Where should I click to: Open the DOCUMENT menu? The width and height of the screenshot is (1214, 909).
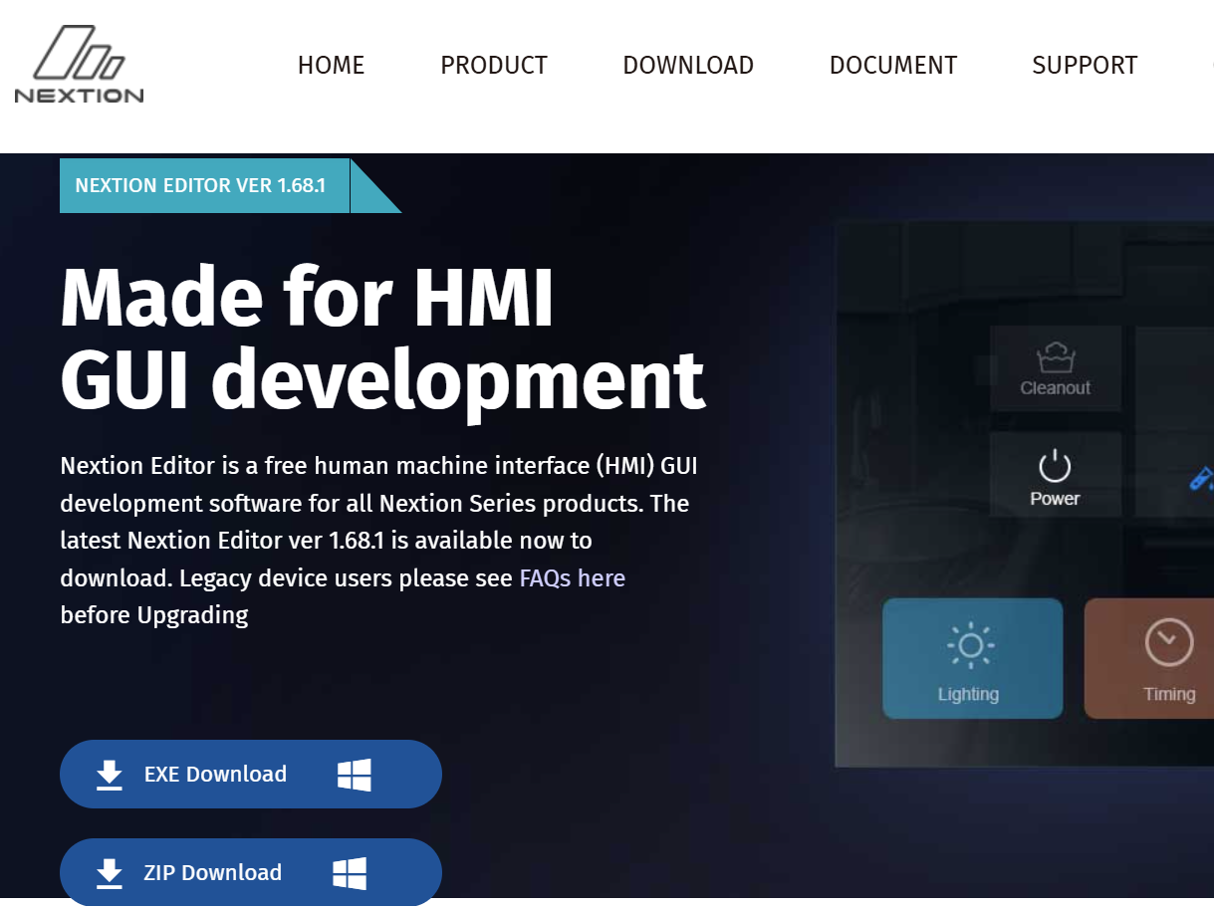click(x=893, y=66)
